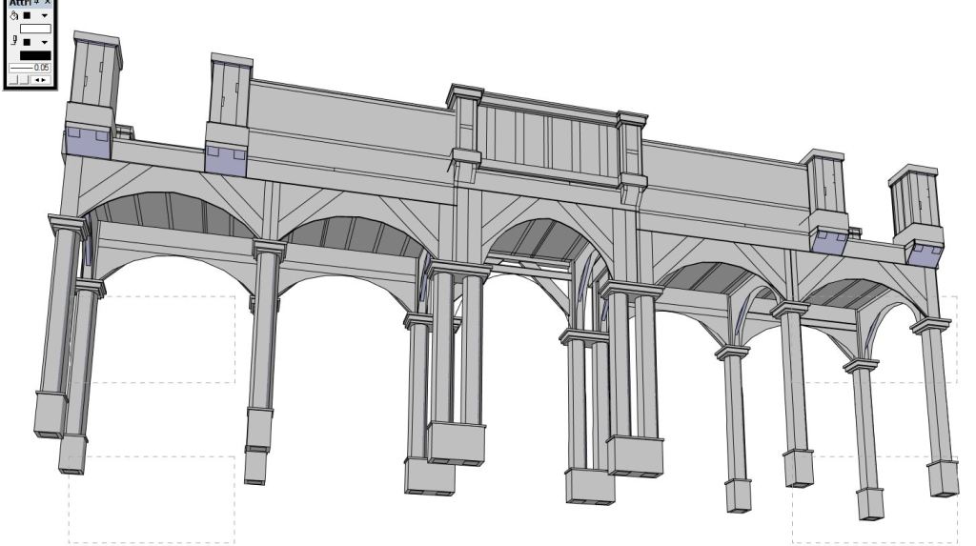Select the blue highlighted block on rightmost pier
This screenshot has height=546, width=976.
(923, 252)
